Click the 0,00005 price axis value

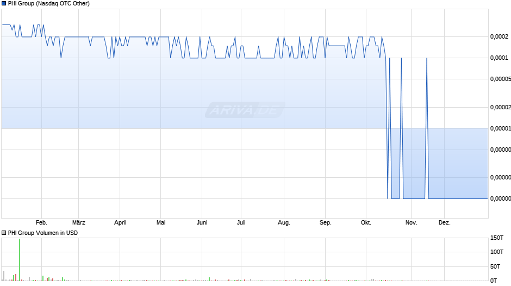point(501,79)
